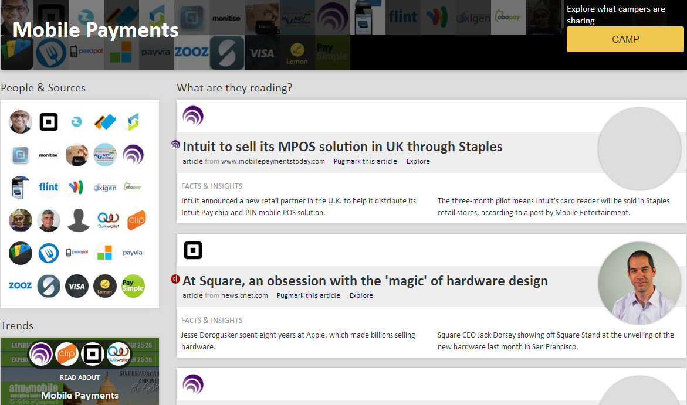Select the monitise source logo
This screenshot has height=405, width=687.
tap(48, 155)
